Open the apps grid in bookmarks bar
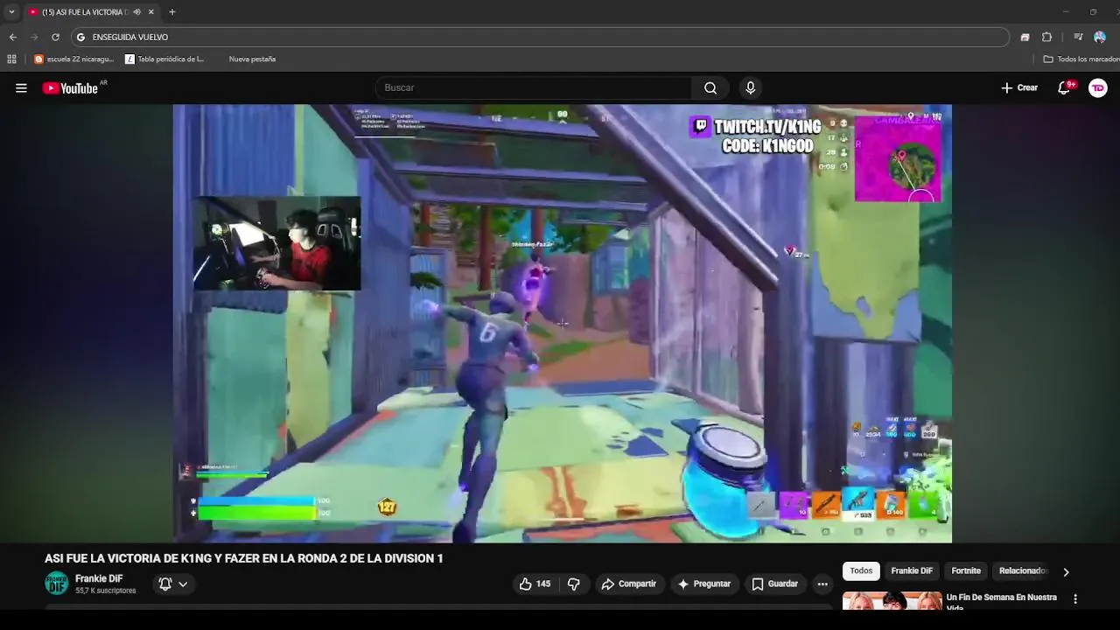Image resolution: width=1120 pixels, height=630 pixels. (11, 59)
